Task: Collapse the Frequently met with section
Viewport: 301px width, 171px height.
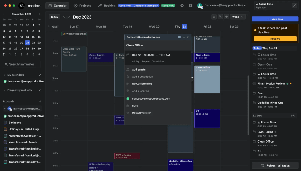Action: (x=5, y=90)
